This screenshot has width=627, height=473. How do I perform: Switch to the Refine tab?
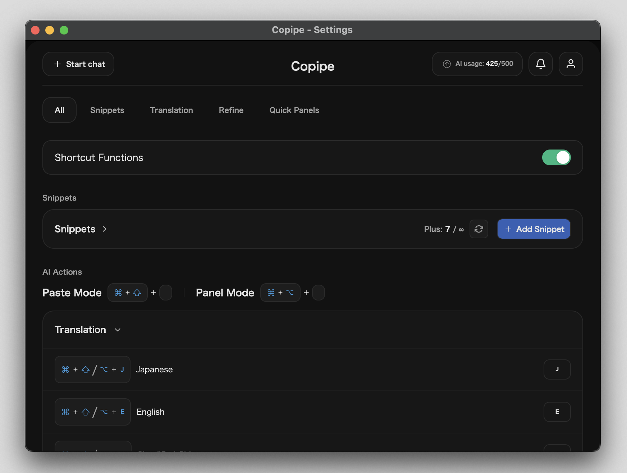231,110
